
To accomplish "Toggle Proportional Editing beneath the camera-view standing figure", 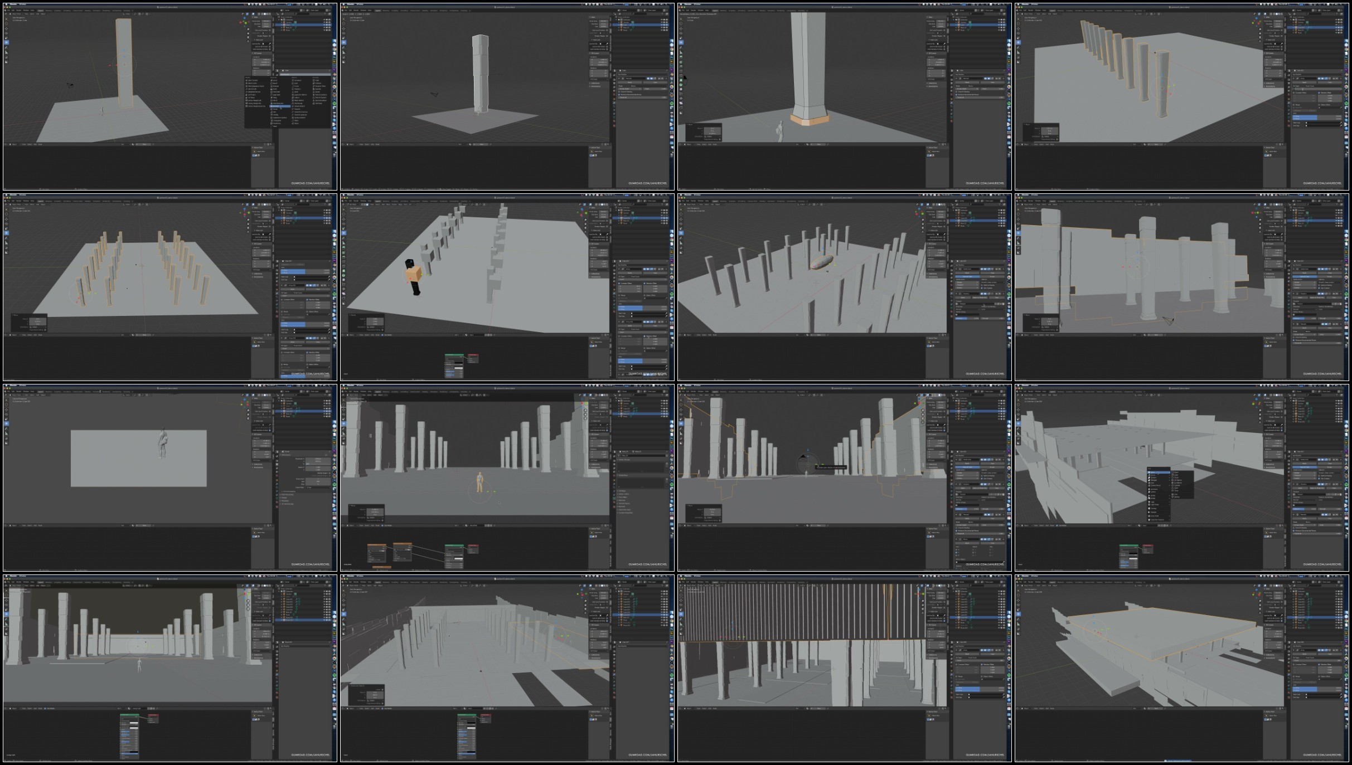I will [382, 520].
